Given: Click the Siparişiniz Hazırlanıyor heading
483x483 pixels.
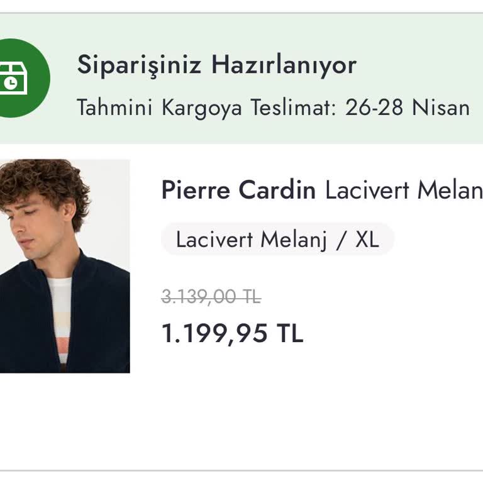Looking at the screenshot, I should [217, 65].
